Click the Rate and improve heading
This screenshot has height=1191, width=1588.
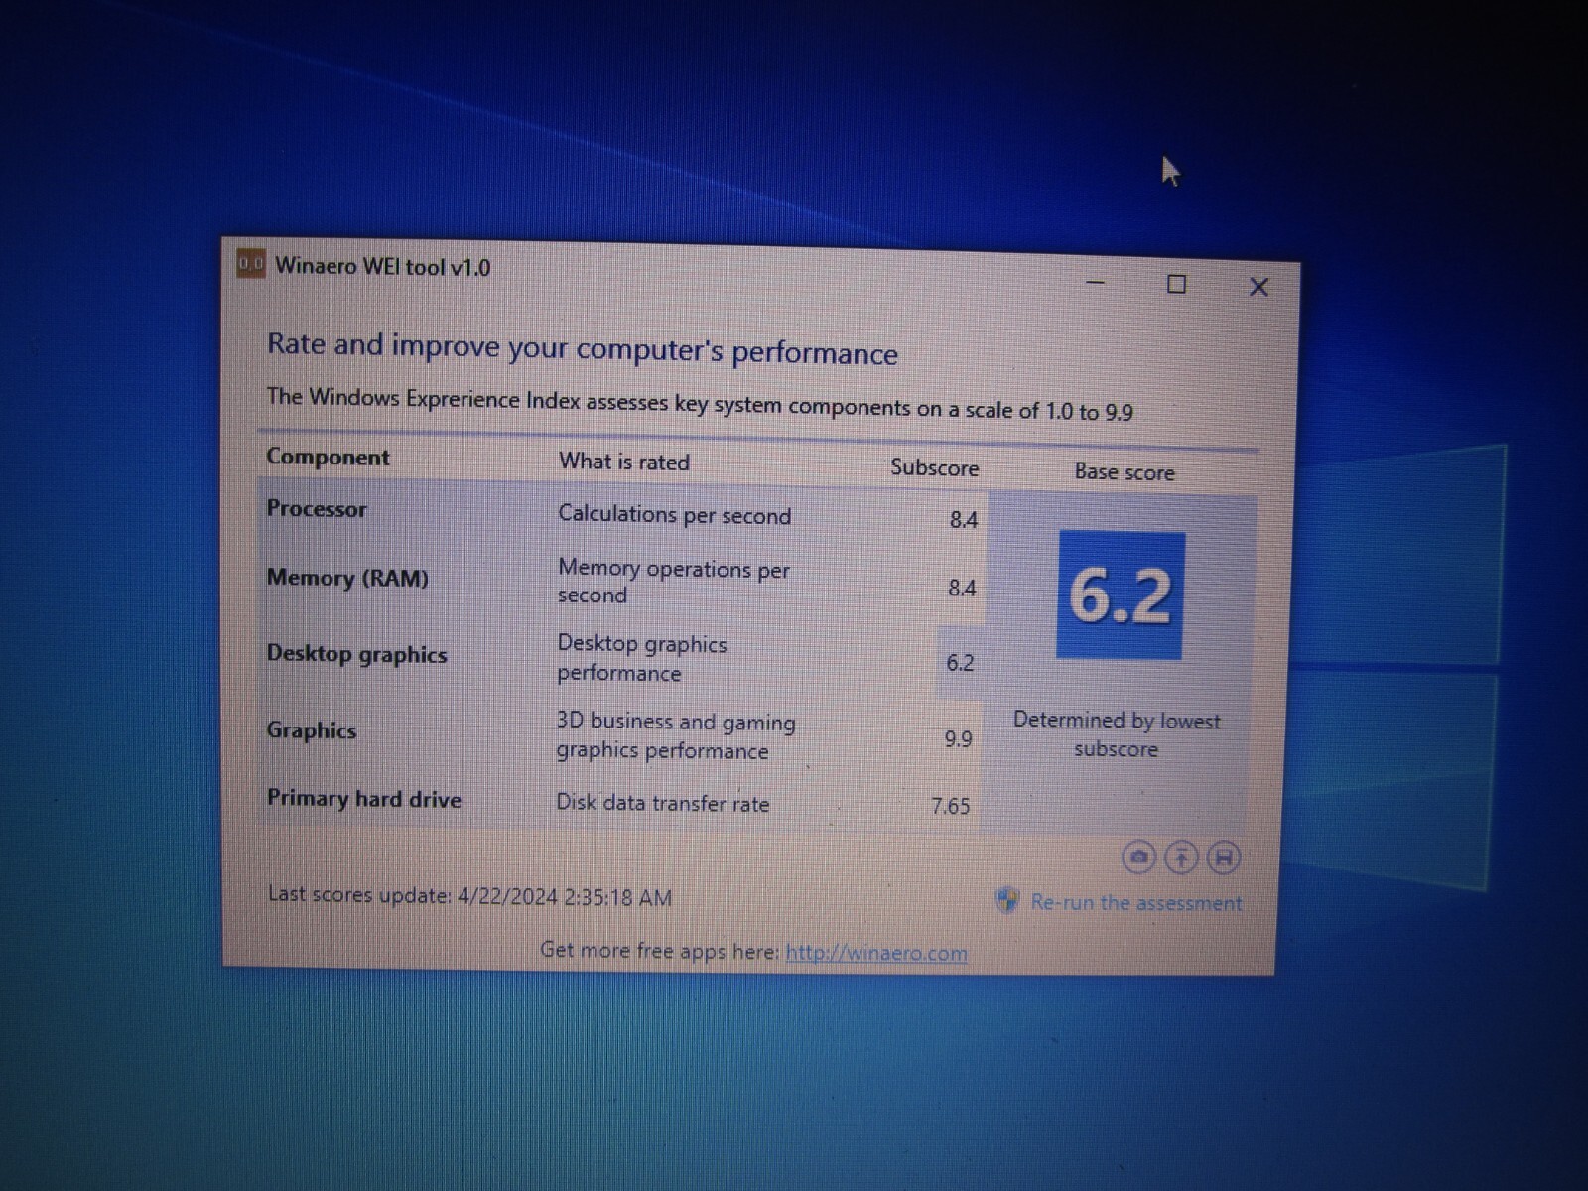583,348
